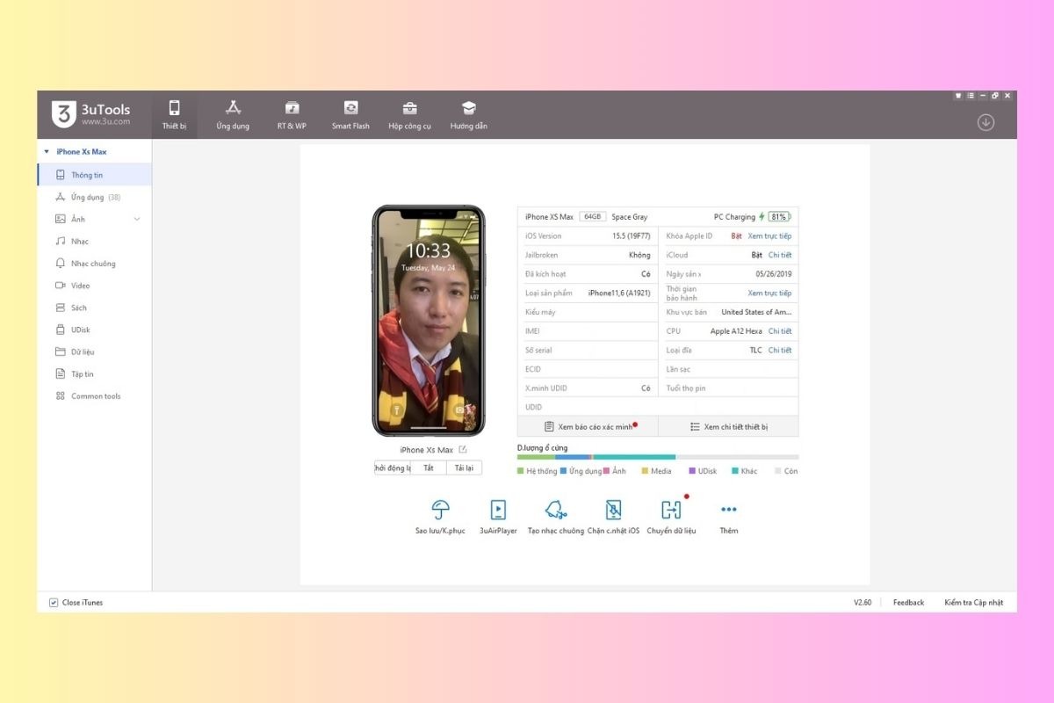This screenshot has width=1054, height=703.
Task: Expand the Ảnh section chevron
Action: 137,219
